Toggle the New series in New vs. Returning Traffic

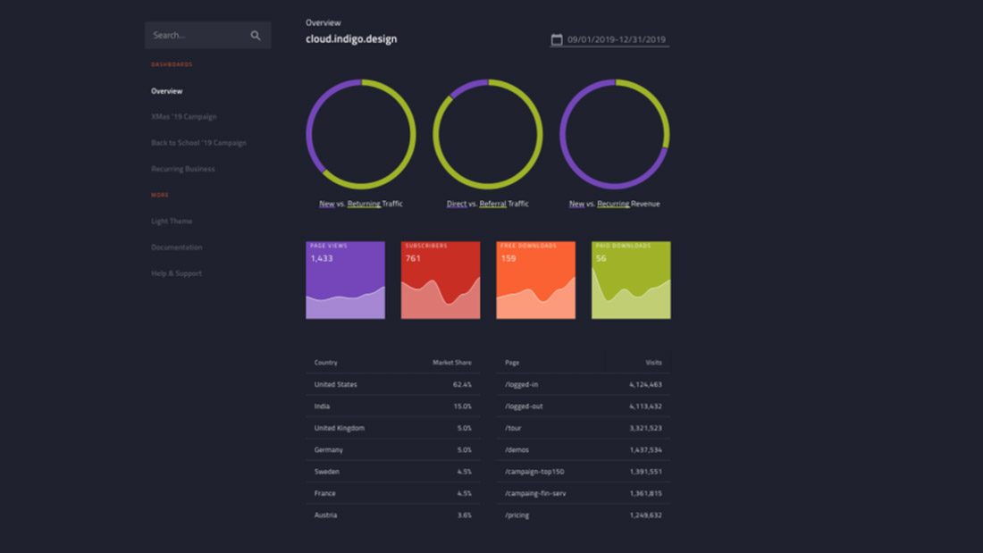click(x=325, y=204)
